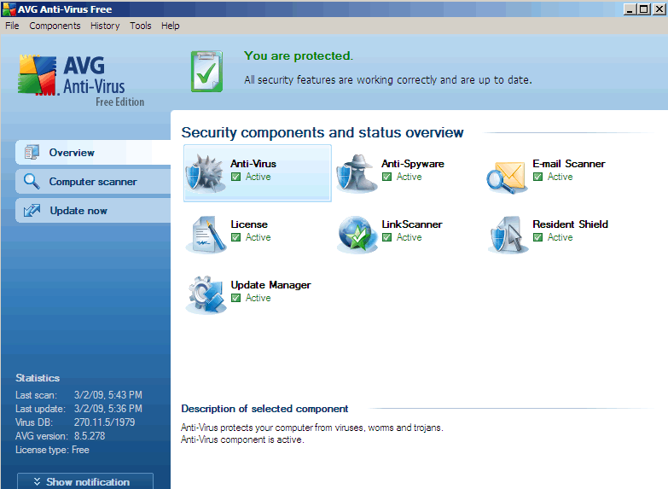
Task: Click the Anti-Virus Active checkmark
Action: pyautogui.click(x=235, y=177)
